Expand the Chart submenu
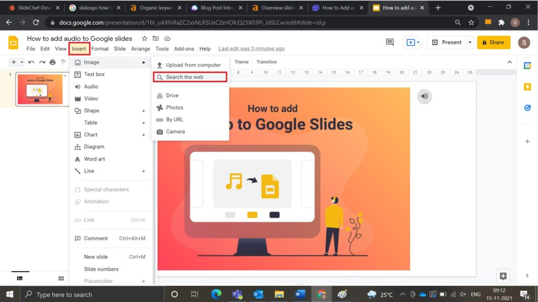The width and height of the screenshot is (538, 302). click(x=144, y=135)
